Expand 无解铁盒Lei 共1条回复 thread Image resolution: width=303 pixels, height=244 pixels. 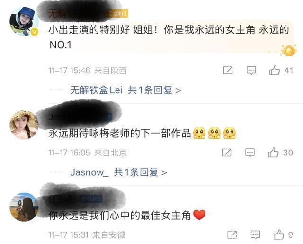(126, 90)
